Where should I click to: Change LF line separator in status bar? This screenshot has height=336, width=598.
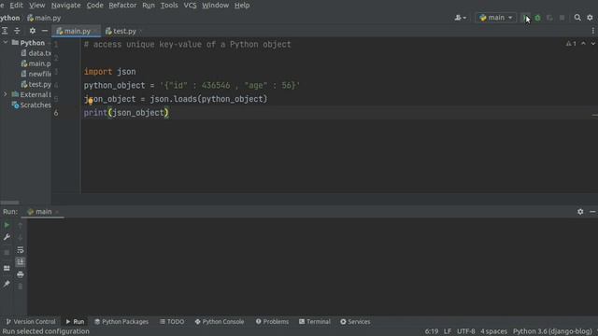click(x=448, y=331)
